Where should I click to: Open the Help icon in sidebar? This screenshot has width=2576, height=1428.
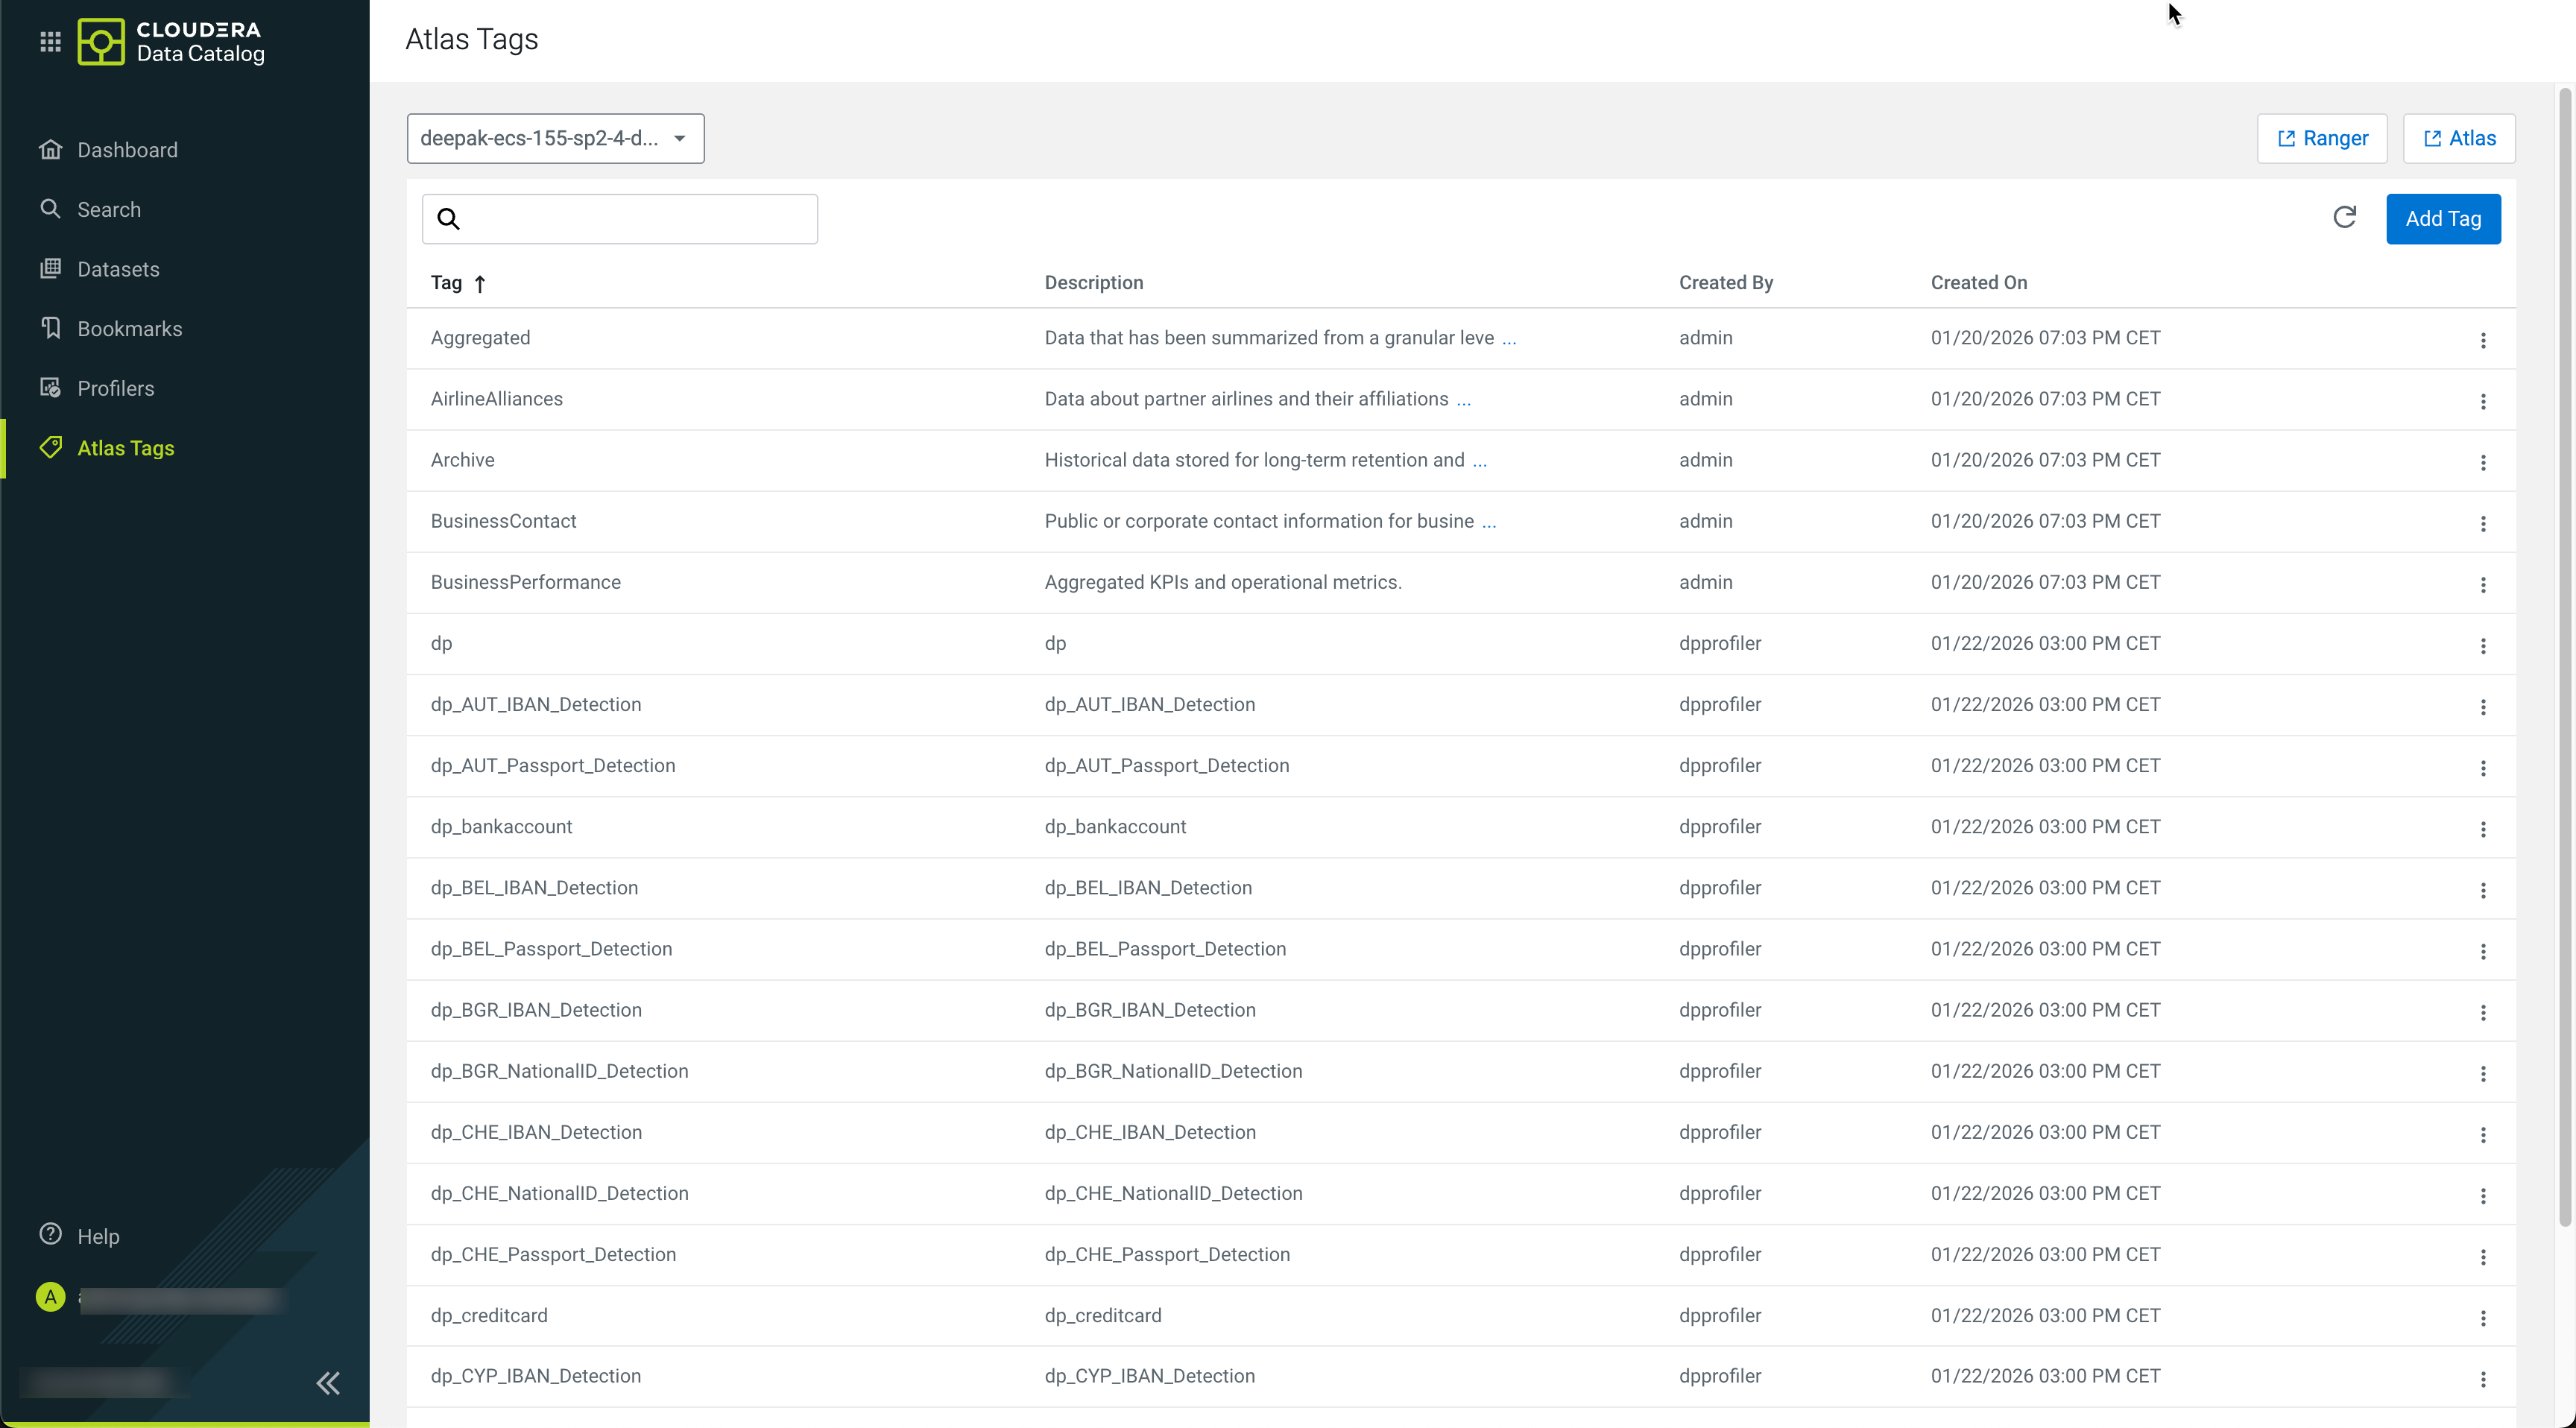click(x=51, y=1235)
